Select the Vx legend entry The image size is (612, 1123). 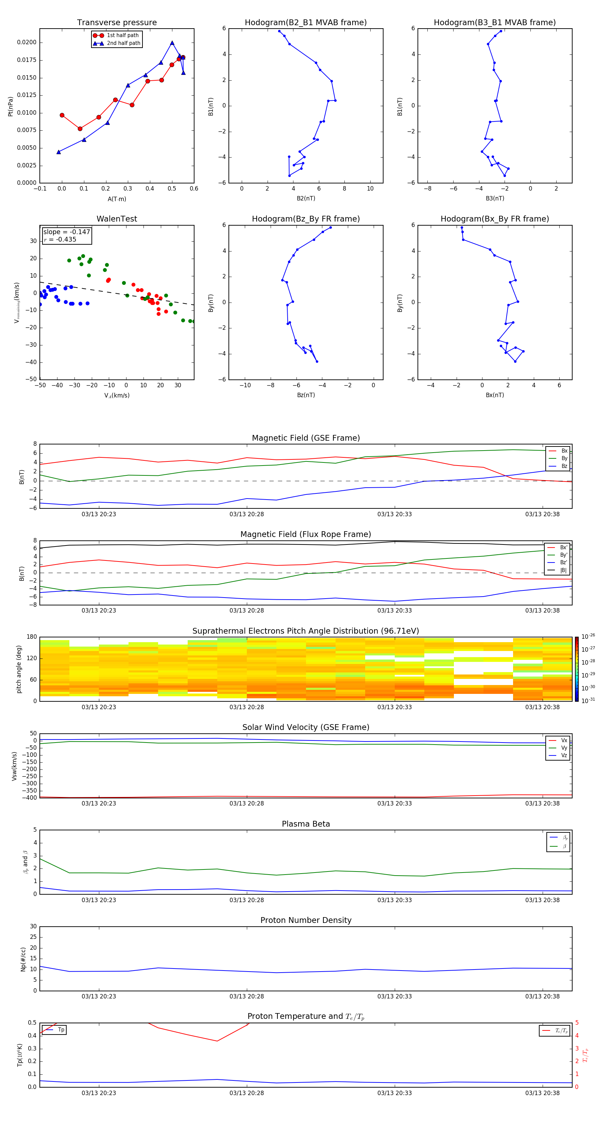point(558,740)
